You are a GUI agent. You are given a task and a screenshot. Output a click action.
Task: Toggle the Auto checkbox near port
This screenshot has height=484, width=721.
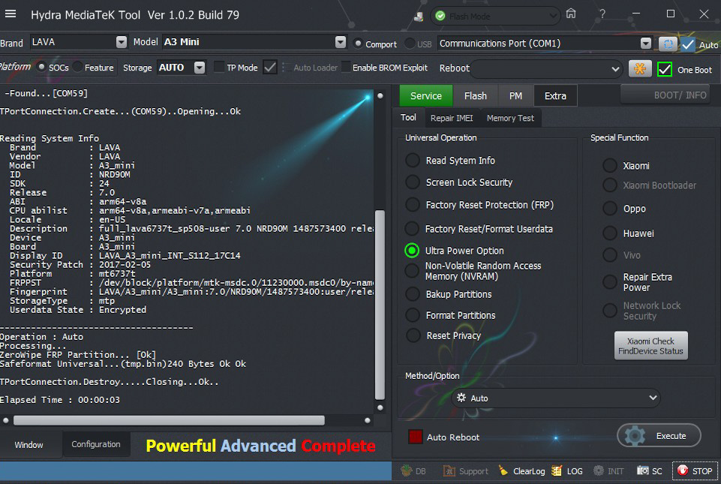(688, 44)
